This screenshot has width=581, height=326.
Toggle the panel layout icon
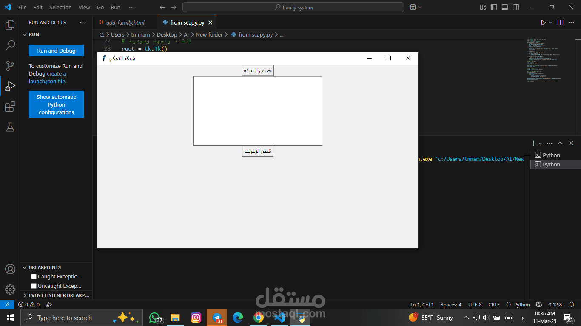505,7
